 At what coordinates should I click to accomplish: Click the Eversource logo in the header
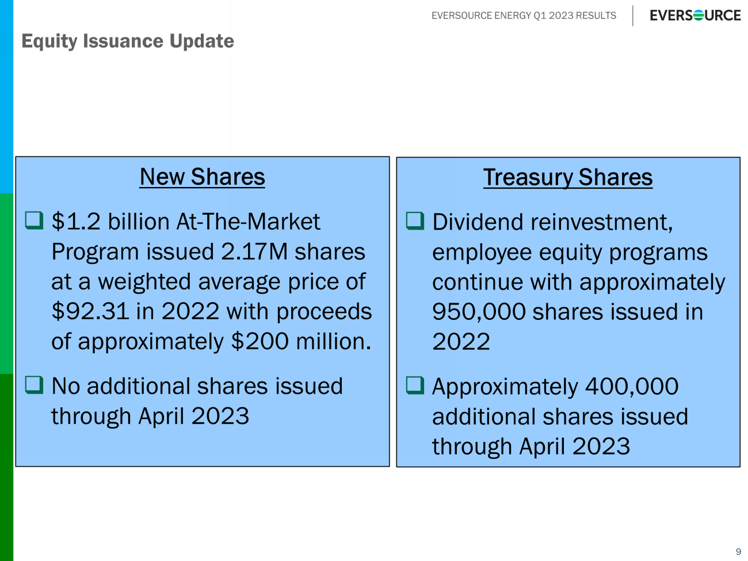coord(695,16)
